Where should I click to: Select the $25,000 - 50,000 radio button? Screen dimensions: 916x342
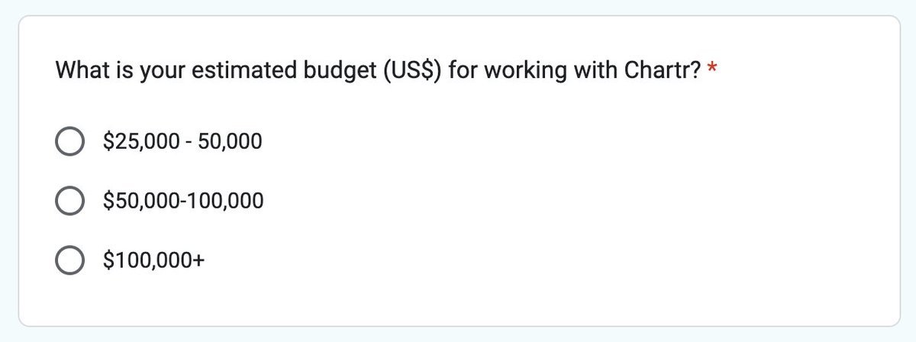point(70,141)
